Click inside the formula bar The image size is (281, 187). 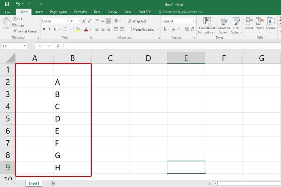[x=172, y=46]
